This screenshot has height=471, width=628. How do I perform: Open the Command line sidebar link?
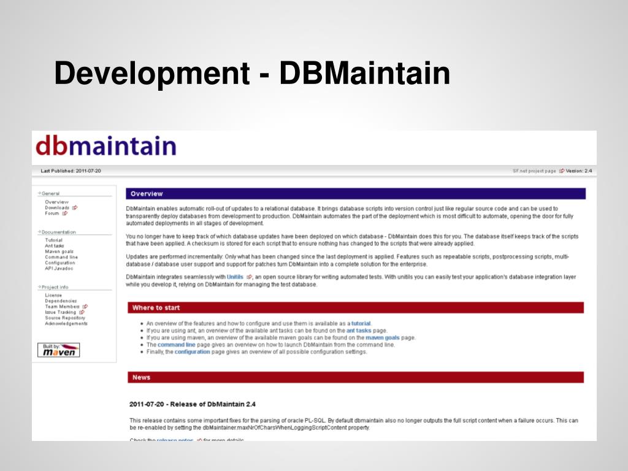(x=61, y=257)
